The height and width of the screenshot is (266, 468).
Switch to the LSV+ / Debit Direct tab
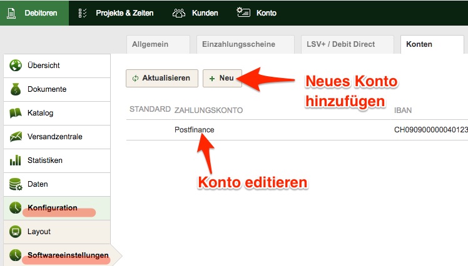[x=347, y=44]
